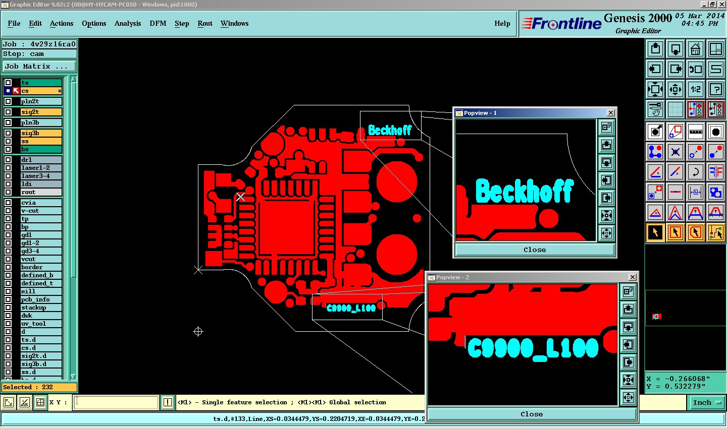Image resolution: width=727 pixels, height=429 pixels.
Task: Click the exclamation mark button beside coordinate field
Action: [168, 402]
